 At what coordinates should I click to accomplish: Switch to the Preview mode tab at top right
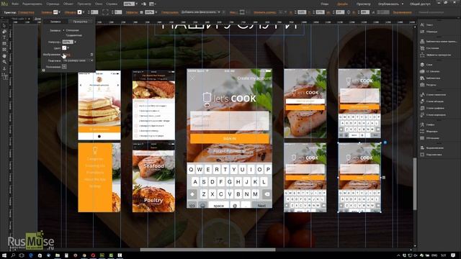pos(363,4)
